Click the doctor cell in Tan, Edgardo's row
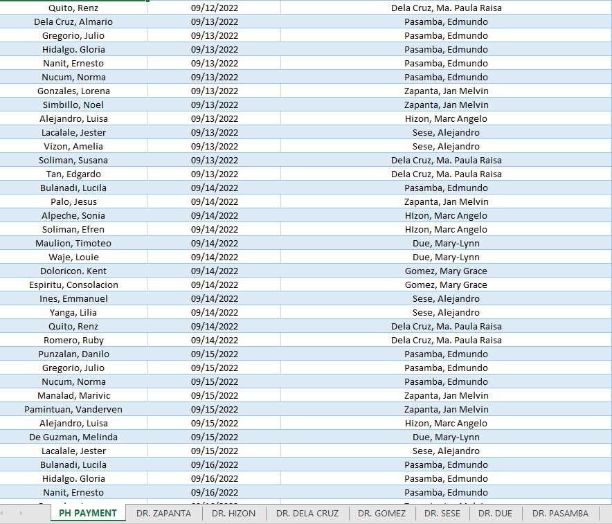 446,174
